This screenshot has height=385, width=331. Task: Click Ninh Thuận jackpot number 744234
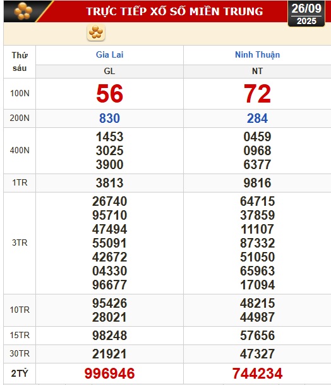click(x=257, y=374)
